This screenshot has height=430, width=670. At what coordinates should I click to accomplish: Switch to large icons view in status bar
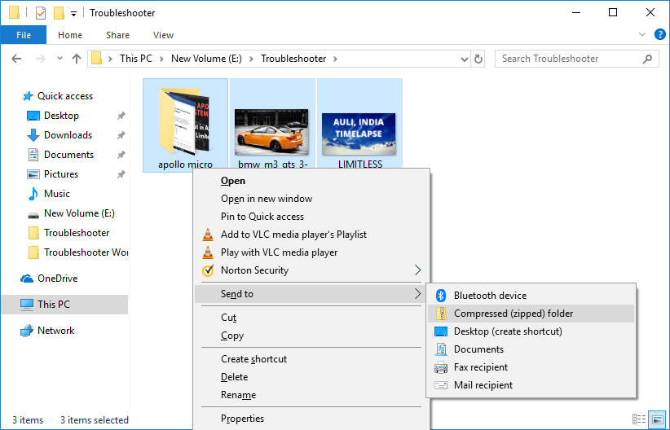656,419
